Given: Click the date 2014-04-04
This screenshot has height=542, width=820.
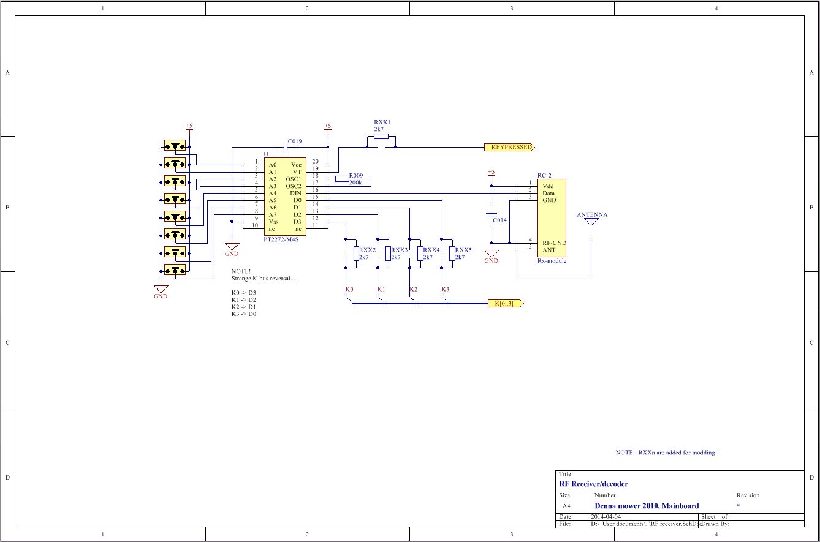Looking at the screenshot, I should tap(606, 517).
